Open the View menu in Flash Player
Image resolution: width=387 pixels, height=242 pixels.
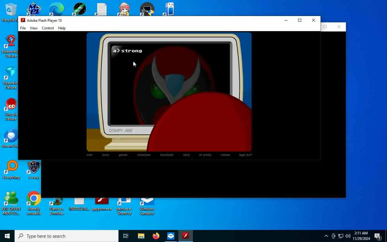click(x=34, y=28)
